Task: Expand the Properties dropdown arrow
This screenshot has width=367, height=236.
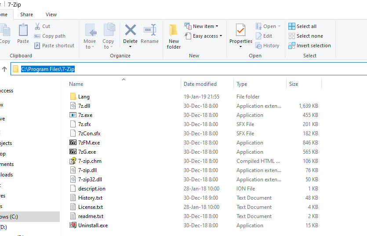Action: pos(240,47)
